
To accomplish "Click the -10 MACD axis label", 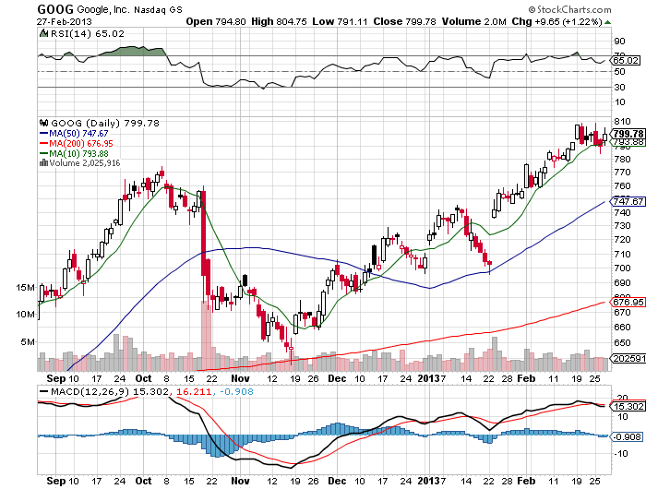I will 622,454.
